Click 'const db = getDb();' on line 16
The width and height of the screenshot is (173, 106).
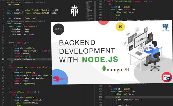(24, 48)
